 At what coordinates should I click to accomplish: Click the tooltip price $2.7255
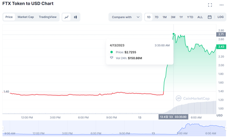pos(130,52)
